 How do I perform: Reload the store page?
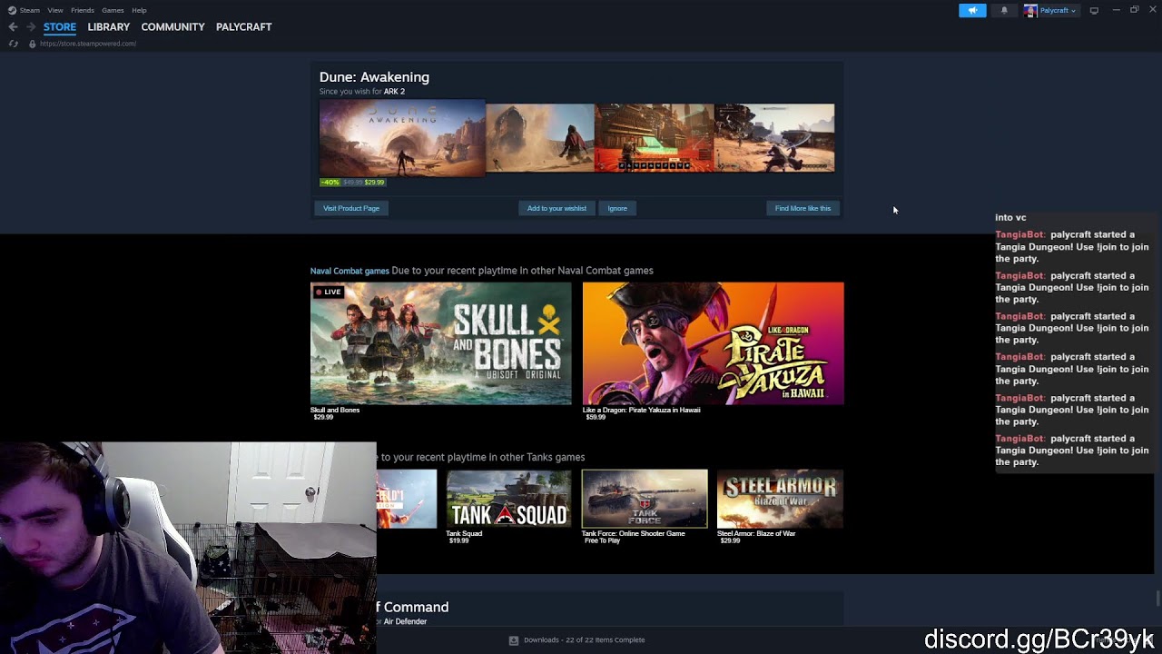[x=13, y=44]
